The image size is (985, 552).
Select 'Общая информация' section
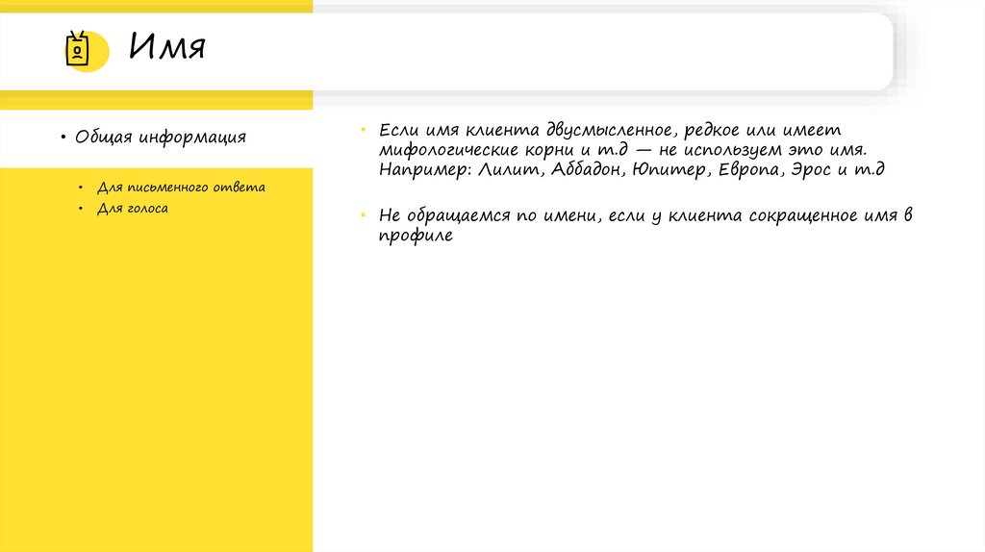(161, 137)
